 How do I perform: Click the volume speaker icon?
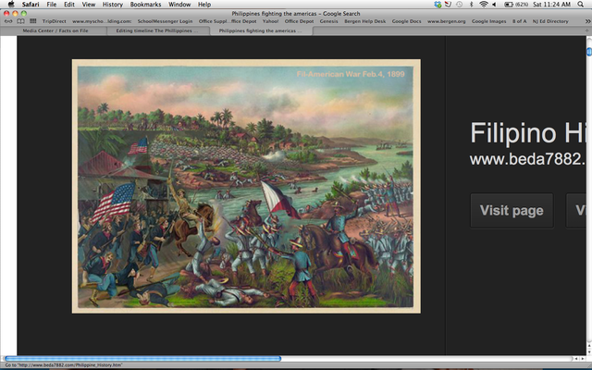tap(494, 5)
